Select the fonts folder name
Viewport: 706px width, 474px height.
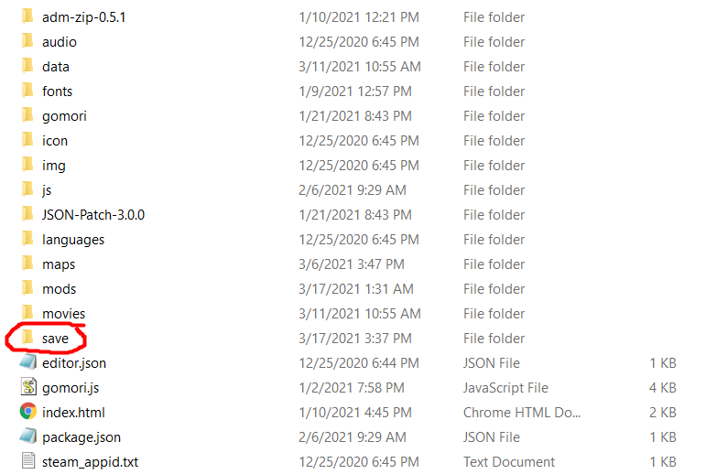click(58, 91)
